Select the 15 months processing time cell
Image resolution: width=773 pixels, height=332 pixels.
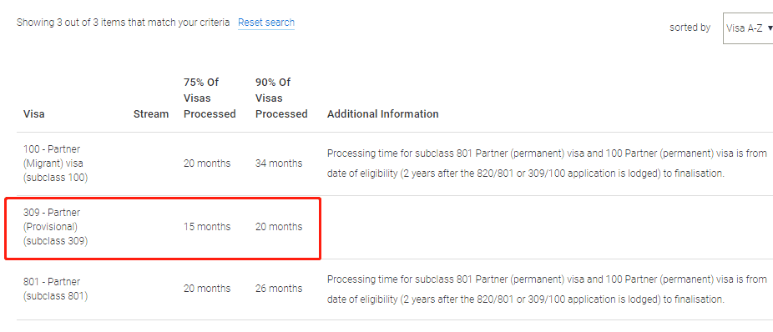pyautogui.click(x=207, y=227)
